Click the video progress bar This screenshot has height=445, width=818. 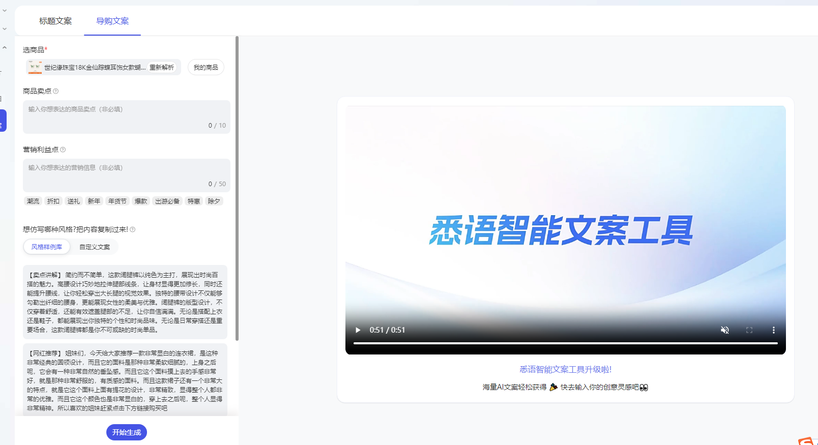565,343
